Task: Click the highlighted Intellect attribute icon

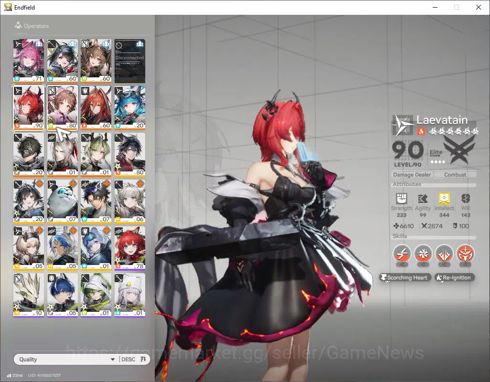Action: pos(444,198)
